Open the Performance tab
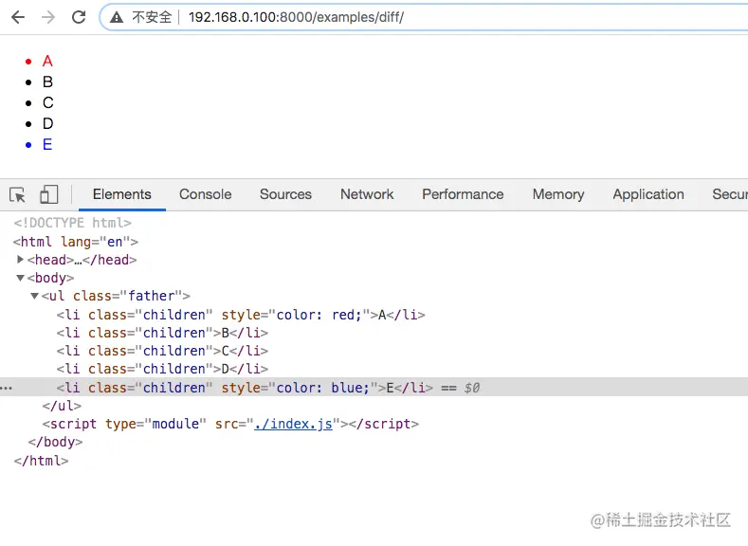Screen dimensions: 748x546 coord(463,194)
